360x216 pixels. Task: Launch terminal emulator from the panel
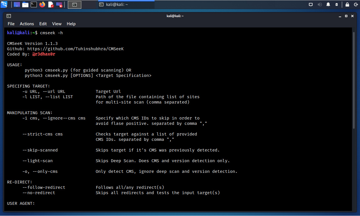[x=34, y=4]
